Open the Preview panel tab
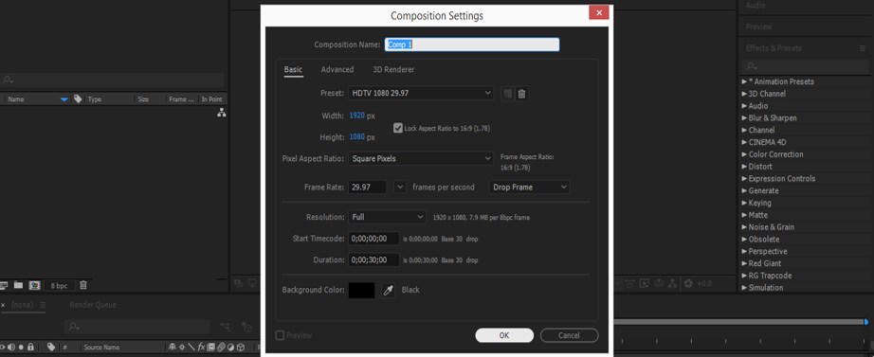The width and height of the screenshot is (874, 357). pyautogui.click(x=758, y=27)
